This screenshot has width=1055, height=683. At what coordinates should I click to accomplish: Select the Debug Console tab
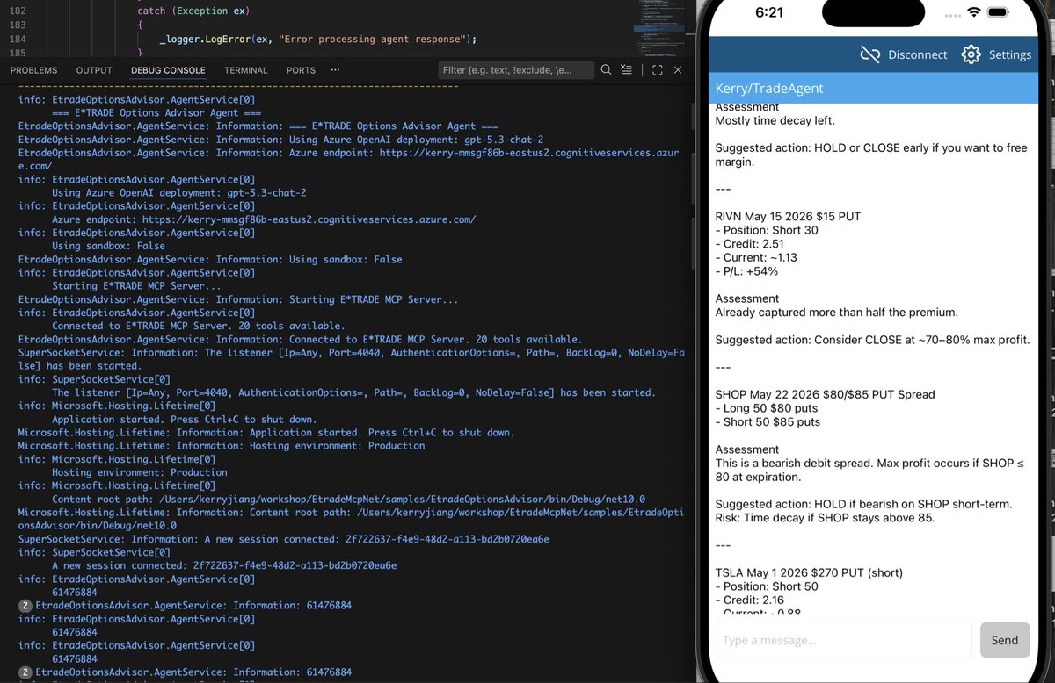click(168, 70)
